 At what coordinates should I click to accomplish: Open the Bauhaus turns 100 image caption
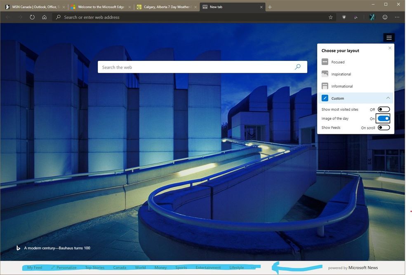point(57,248)
